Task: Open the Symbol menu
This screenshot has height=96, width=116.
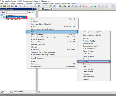Action: click(29, 3)
